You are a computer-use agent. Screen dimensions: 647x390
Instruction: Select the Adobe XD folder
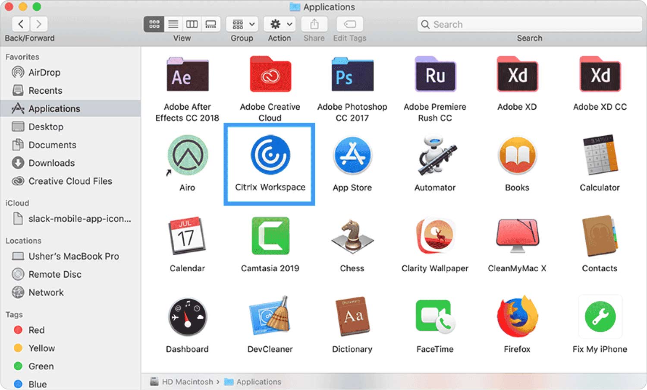(517, 74)
